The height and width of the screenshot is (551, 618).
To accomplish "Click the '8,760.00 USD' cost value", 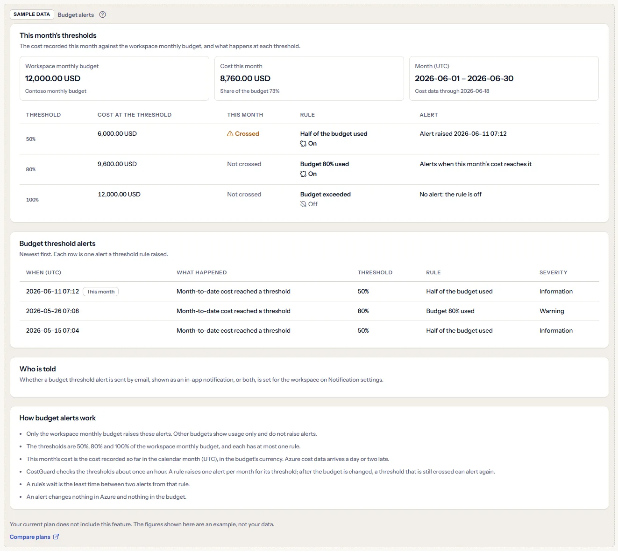I will pos(245,78).
